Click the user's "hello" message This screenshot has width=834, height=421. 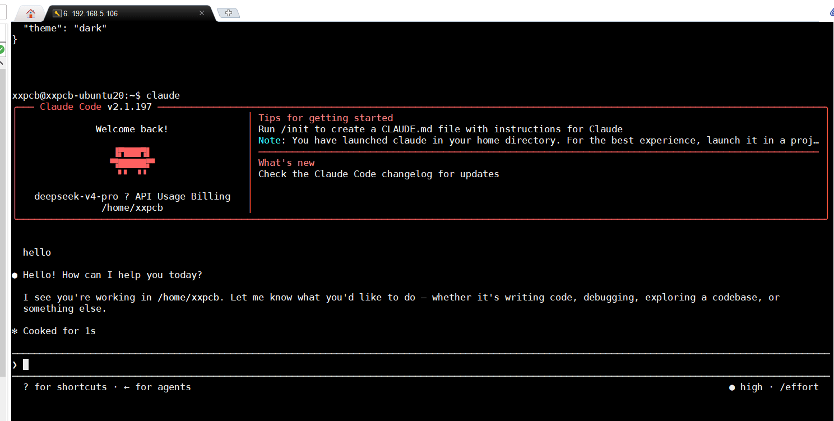37,252
